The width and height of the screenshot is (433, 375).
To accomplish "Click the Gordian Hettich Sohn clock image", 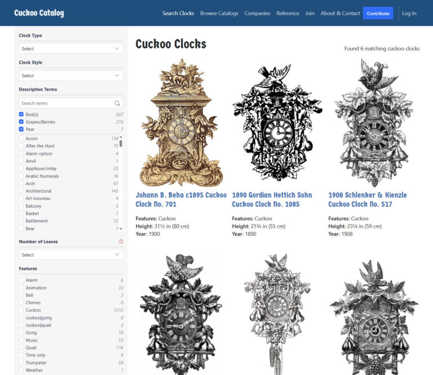I will coord(277,122).
